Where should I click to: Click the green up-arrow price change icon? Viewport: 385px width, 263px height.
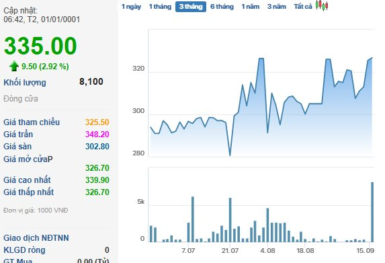pyautogui.click(x=14, y=66)
